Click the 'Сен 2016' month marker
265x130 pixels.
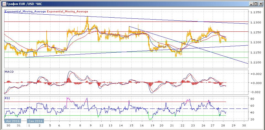pos(36,121)
